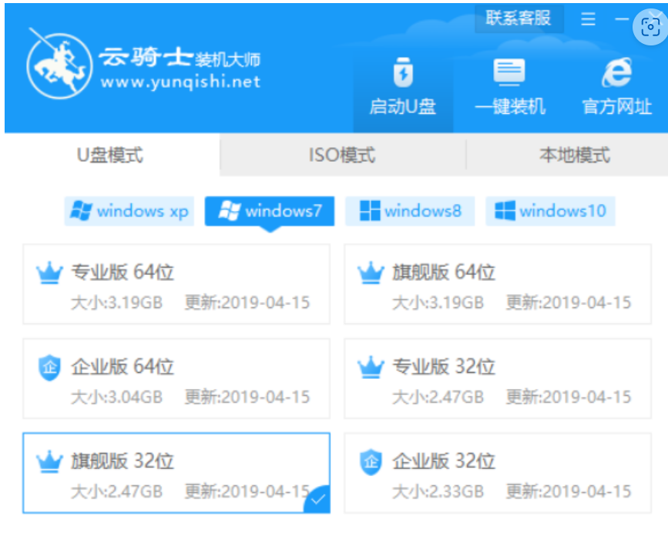Viewport: 668px width, 543px height.
Task: Contact support via 联系客服
Action: pyautogui.click(x=519, y=18)
